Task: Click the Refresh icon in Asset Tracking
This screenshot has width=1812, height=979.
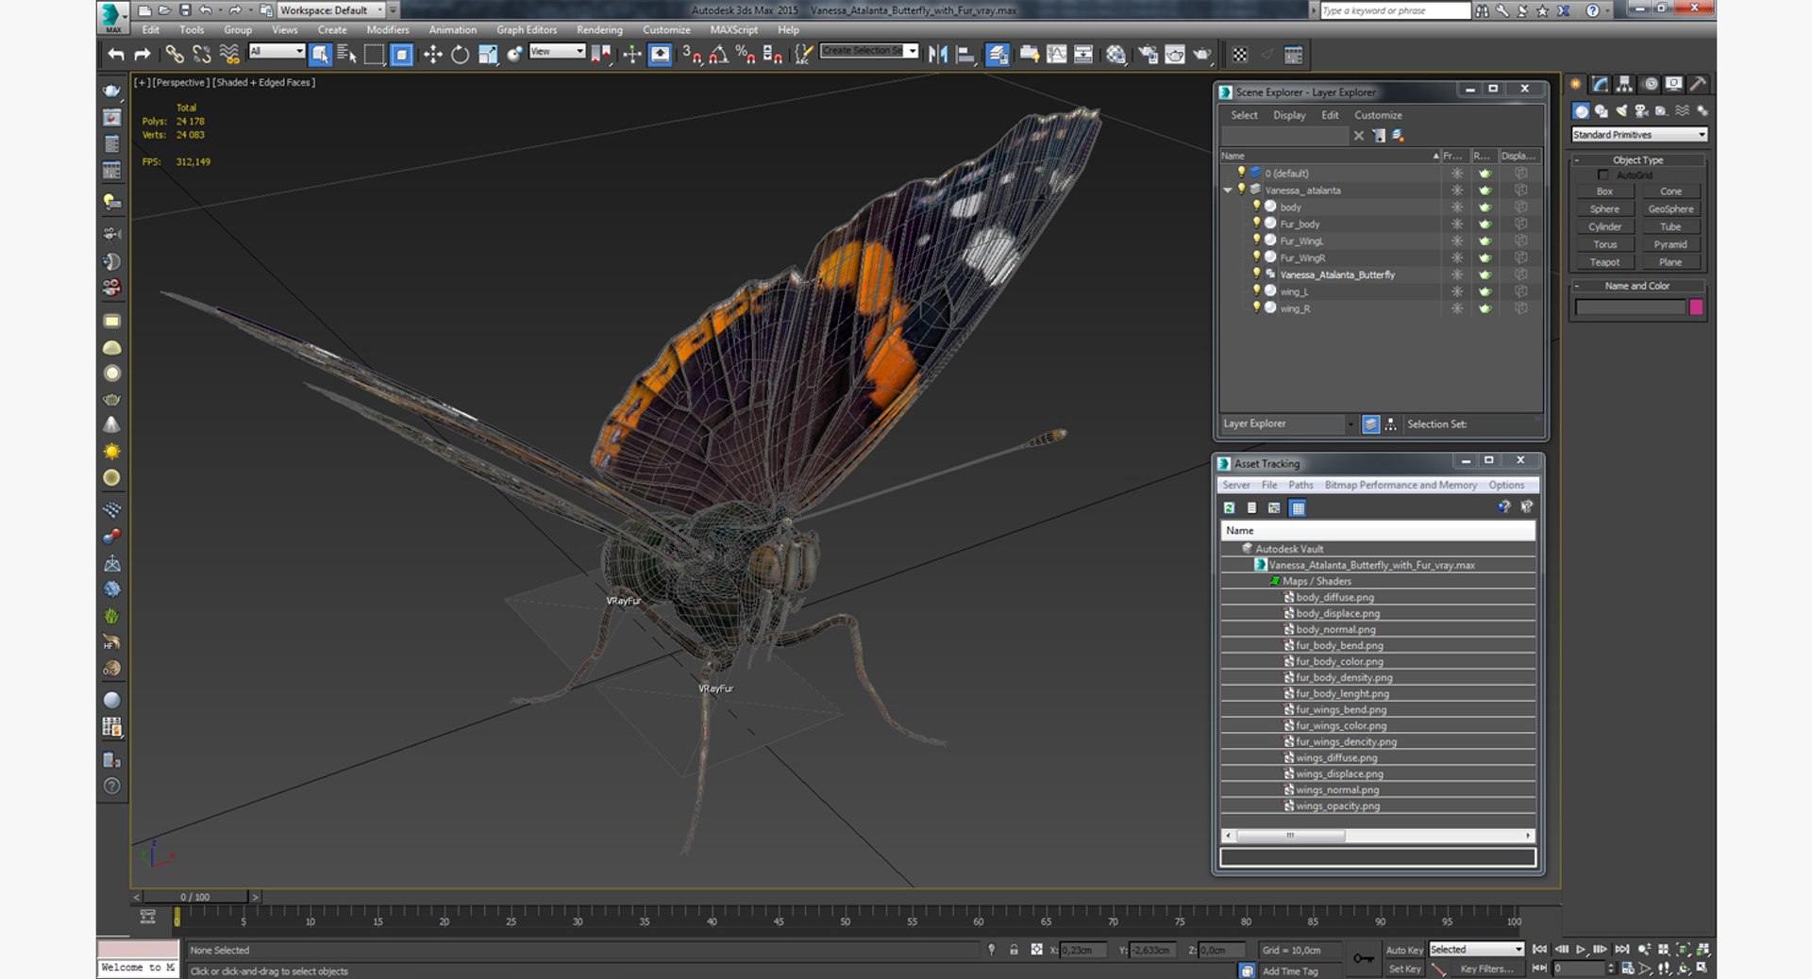Action: (x=1229, y=507)
